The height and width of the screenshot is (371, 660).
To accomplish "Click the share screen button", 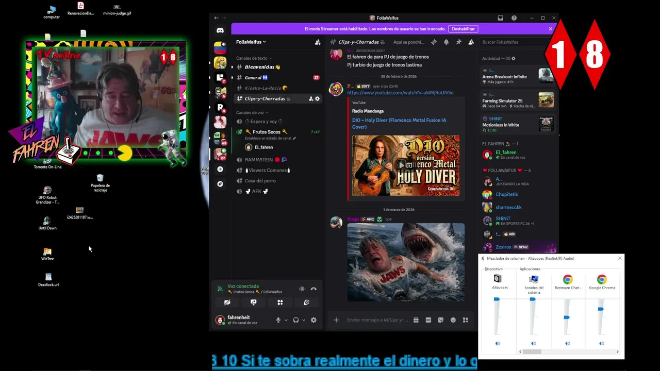I will coord(253,302).
